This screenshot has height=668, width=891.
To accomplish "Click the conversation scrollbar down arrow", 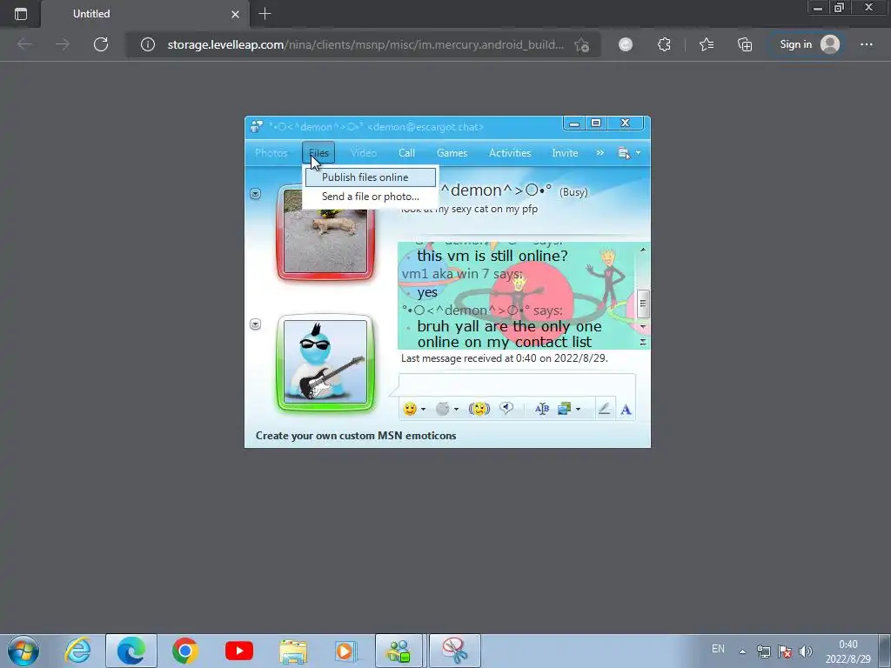I will click(x=643, y=327).
